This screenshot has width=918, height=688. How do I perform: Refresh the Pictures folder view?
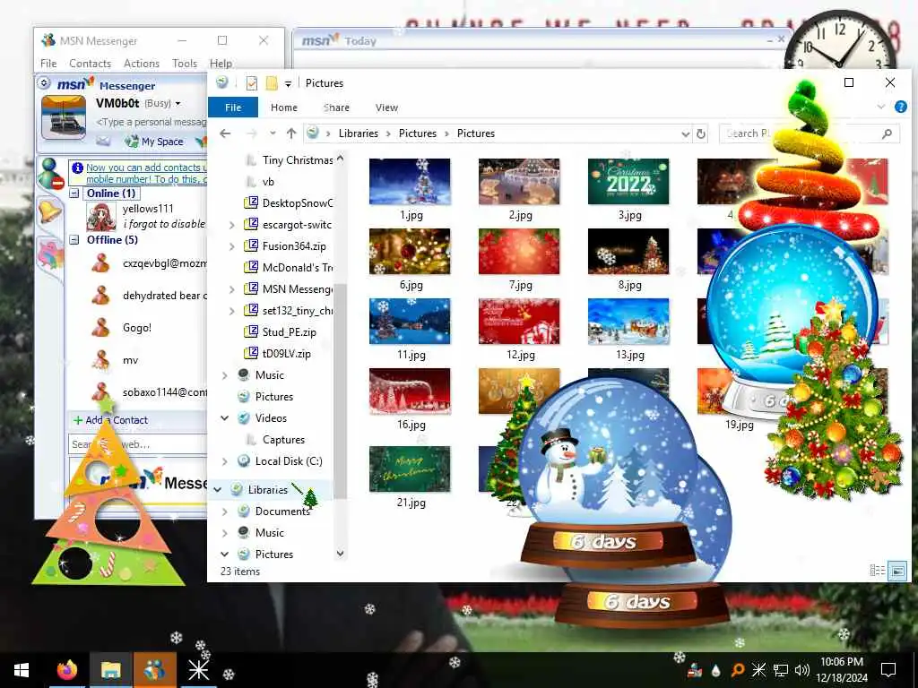pos(700,134)
